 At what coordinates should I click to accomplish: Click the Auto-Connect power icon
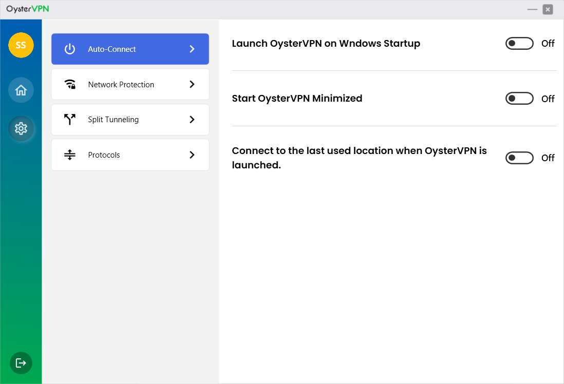[x=70, y=49]
